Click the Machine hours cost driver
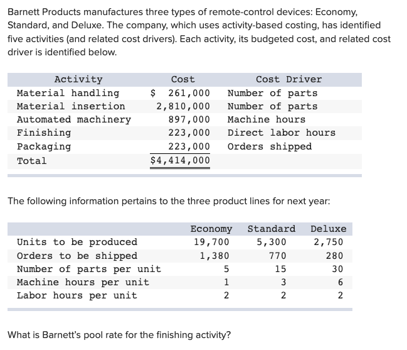Viewport: 407px width, 350px height. 266,119
